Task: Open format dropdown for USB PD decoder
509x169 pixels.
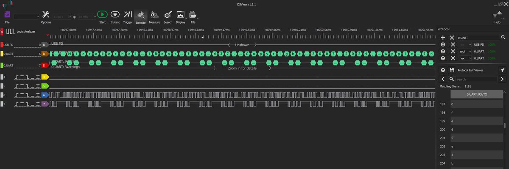Action: tap(465, 44)
